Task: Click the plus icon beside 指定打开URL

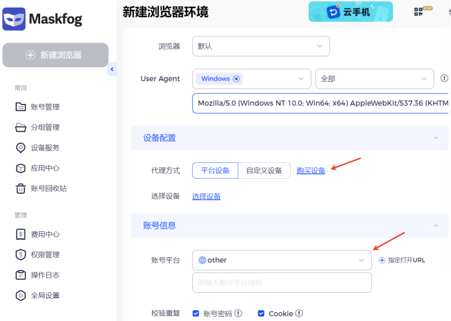Action: (382, 260)
